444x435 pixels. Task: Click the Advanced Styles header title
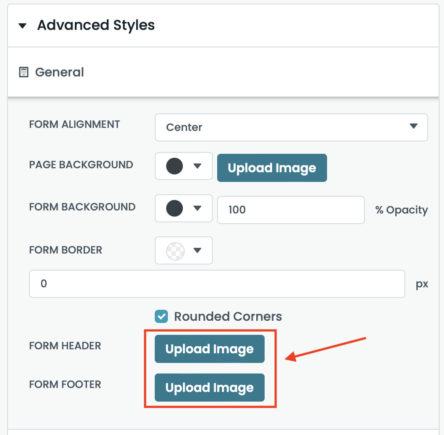[96, 25]
